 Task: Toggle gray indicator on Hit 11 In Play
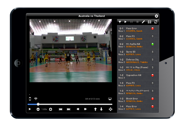(x=153, y=67)
